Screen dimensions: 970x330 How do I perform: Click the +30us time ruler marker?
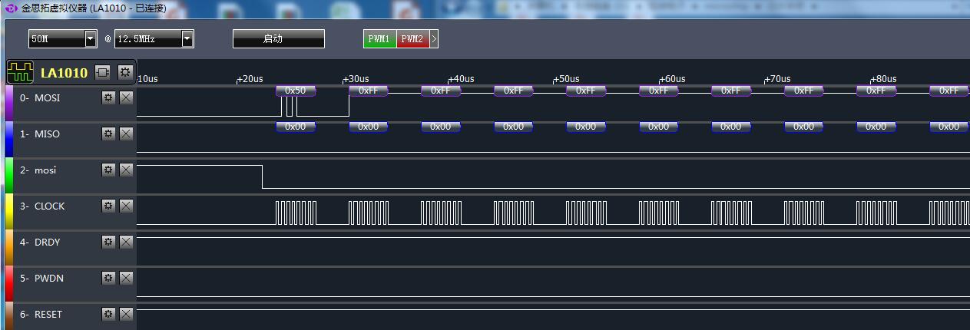coord(355,79)
